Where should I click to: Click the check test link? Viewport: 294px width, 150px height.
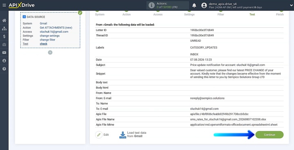point(44,44)
